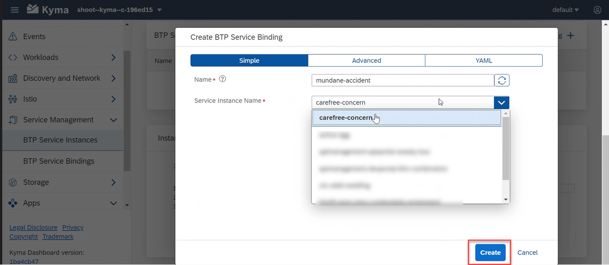Open BTP Service Bindings
This screenshot has width=609, height=265.
[63, 161]
